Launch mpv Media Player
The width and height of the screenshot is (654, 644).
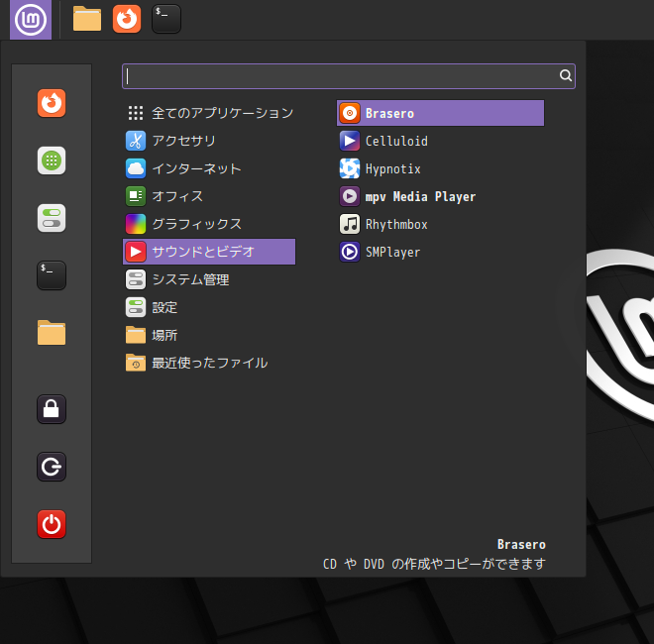440,196
